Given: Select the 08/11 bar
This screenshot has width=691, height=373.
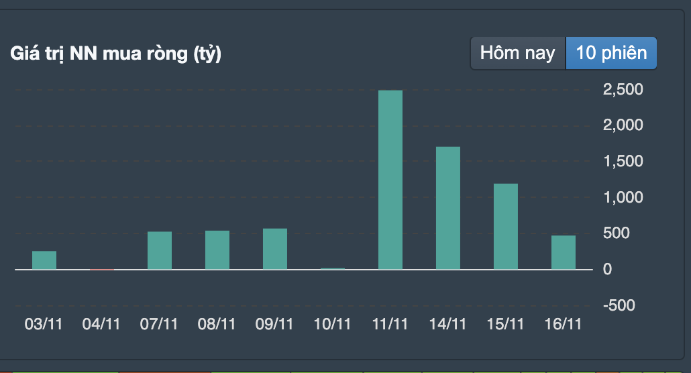Looking at the screenshot, I should click(x=217, y=250).
